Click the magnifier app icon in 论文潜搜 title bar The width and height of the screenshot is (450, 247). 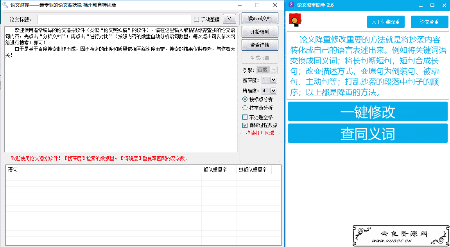(x=5, y=5)
